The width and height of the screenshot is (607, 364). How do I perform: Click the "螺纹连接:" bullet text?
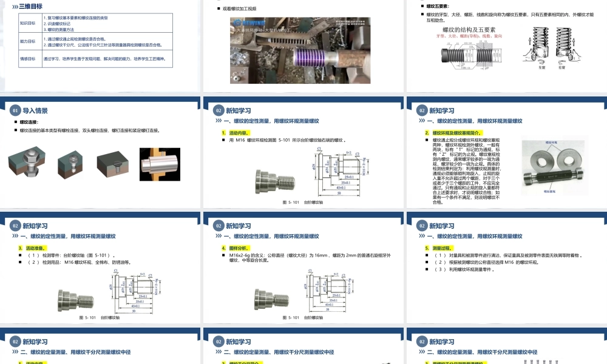click(x=29, y=122)
